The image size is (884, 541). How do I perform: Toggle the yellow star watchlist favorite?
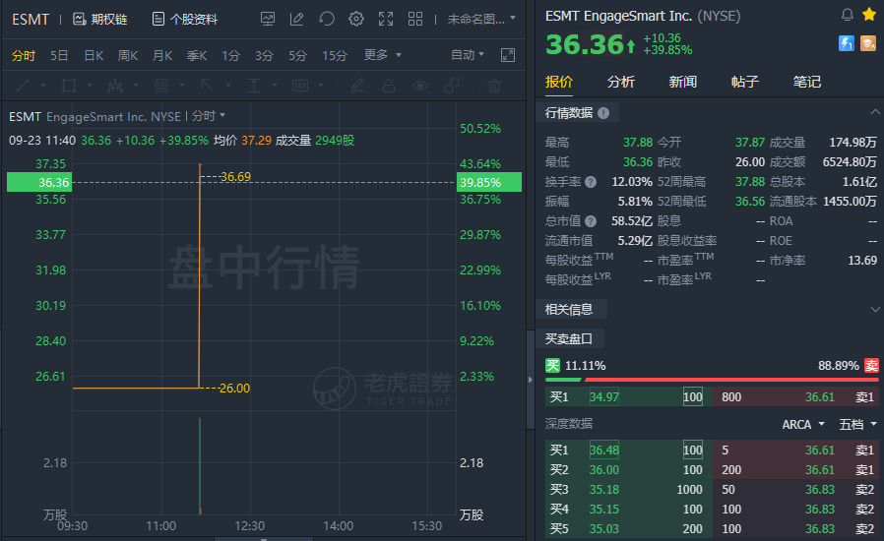click(x=869, y=15)
